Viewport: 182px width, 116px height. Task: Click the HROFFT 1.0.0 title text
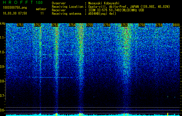coord(23,2)
